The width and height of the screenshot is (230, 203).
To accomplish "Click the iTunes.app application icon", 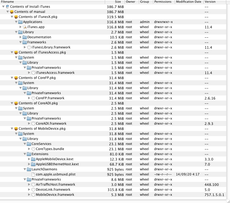I will pos(25,27).
